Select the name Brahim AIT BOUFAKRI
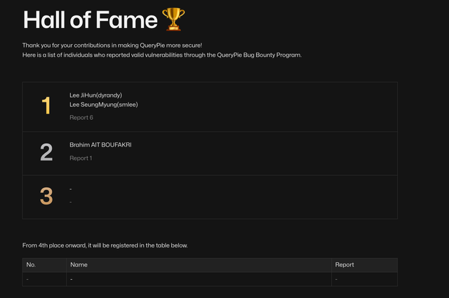Image resolution: width=449 pixels, height=298 pixels. (x=100, y=144)
